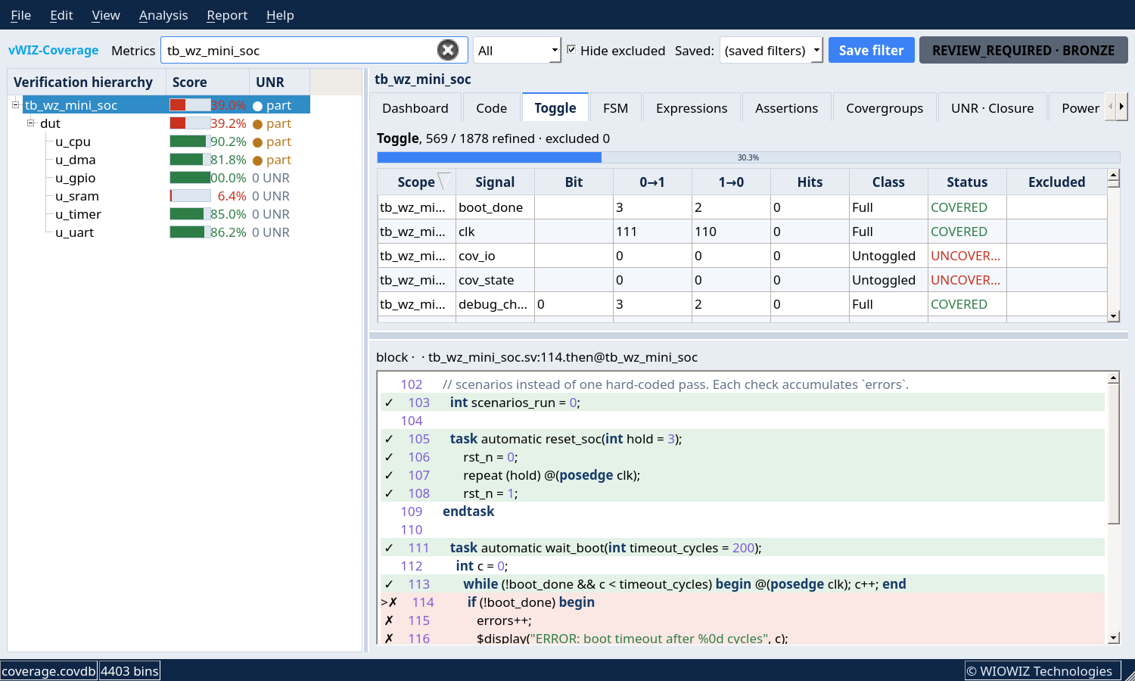
Task: Click code line 111 wait_boot task
Action: (x=742, y=548)
